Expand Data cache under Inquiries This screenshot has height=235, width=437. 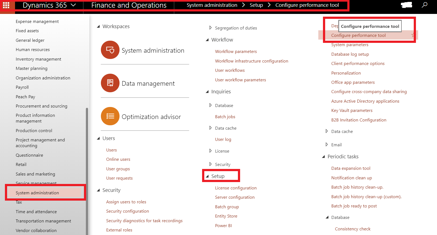click(210, 128)
